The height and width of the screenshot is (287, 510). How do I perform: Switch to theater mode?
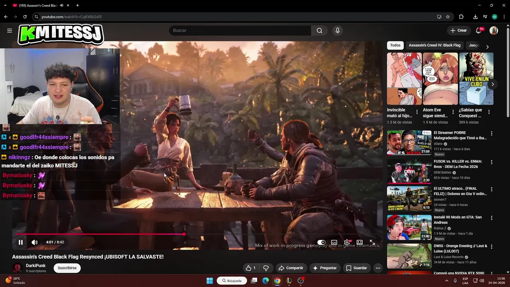tap(360, 242)
